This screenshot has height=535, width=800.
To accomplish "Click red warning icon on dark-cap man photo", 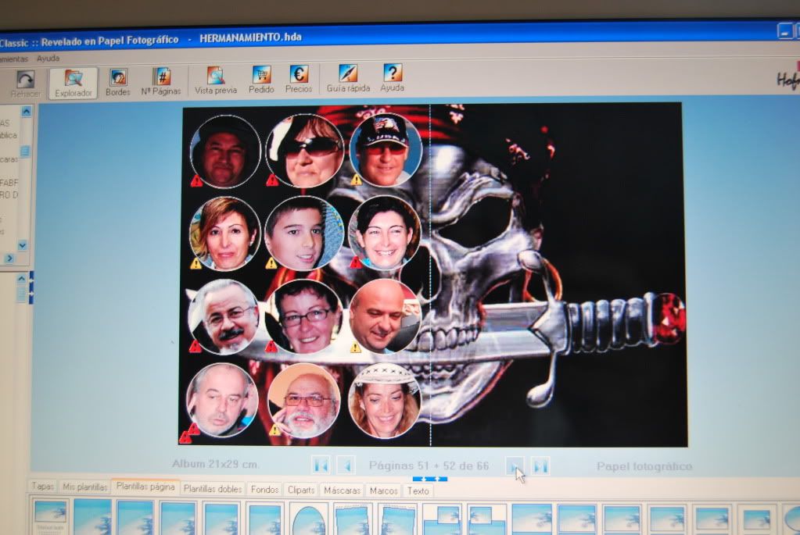I will [x=197, y=180].
